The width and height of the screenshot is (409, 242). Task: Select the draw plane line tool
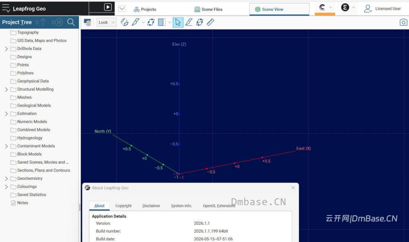coord(189,22)
